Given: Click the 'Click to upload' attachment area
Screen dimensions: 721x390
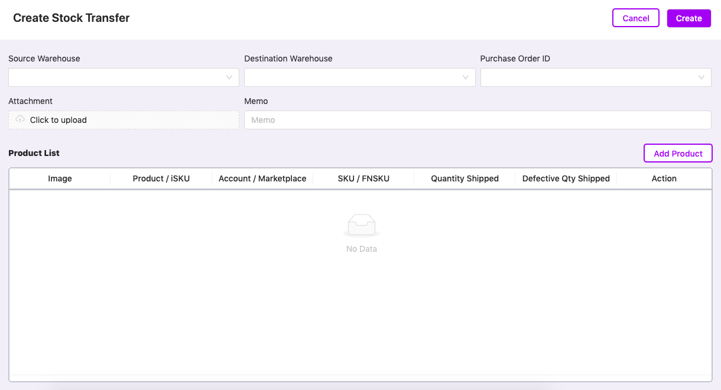Looking at the screenshot, I should [124, 120].
